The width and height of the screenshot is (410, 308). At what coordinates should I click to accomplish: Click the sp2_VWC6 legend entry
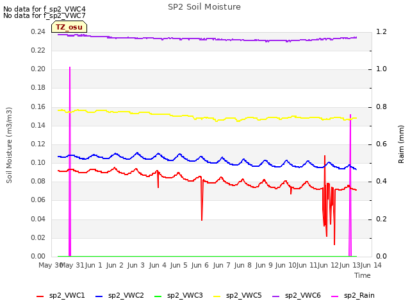point(297,296)
